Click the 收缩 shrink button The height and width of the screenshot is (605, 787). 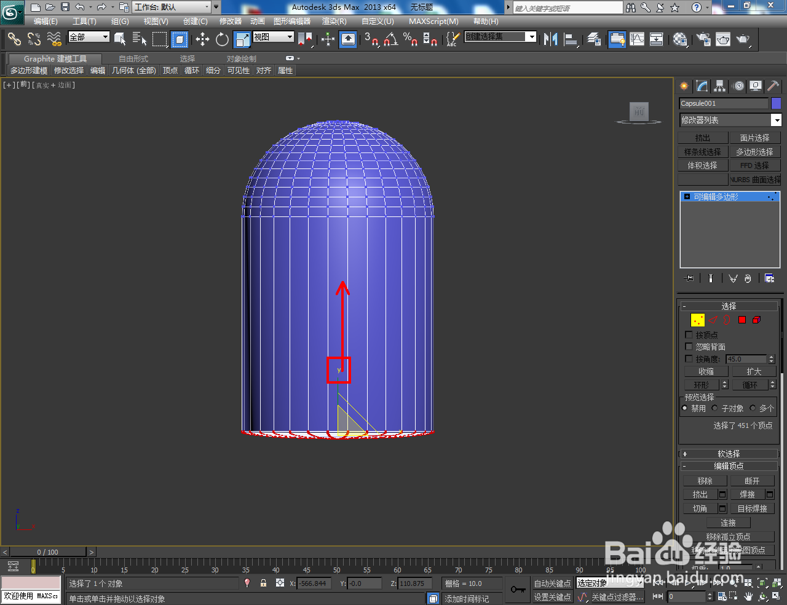[706, 371]
